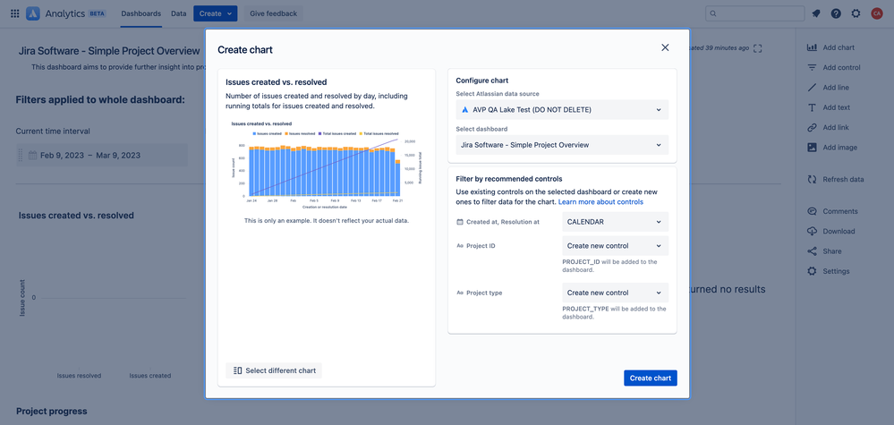
Task: Click 'Filter by recommended controls' heading
Action: [510, 179]
